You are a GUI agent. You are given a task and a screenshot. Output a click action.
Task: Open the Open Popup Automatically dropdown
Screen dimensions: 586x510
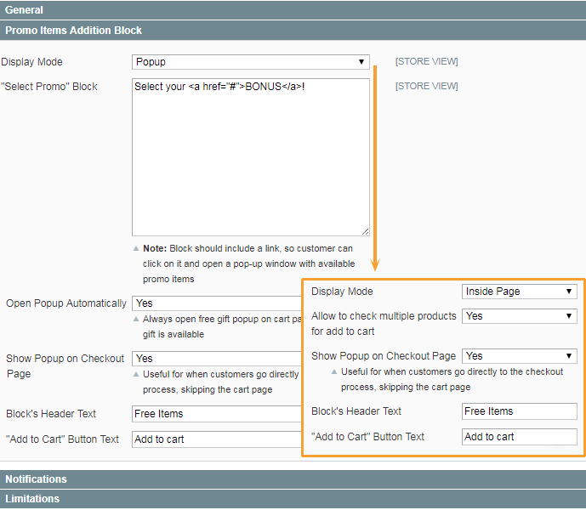[x=217, y=303]
